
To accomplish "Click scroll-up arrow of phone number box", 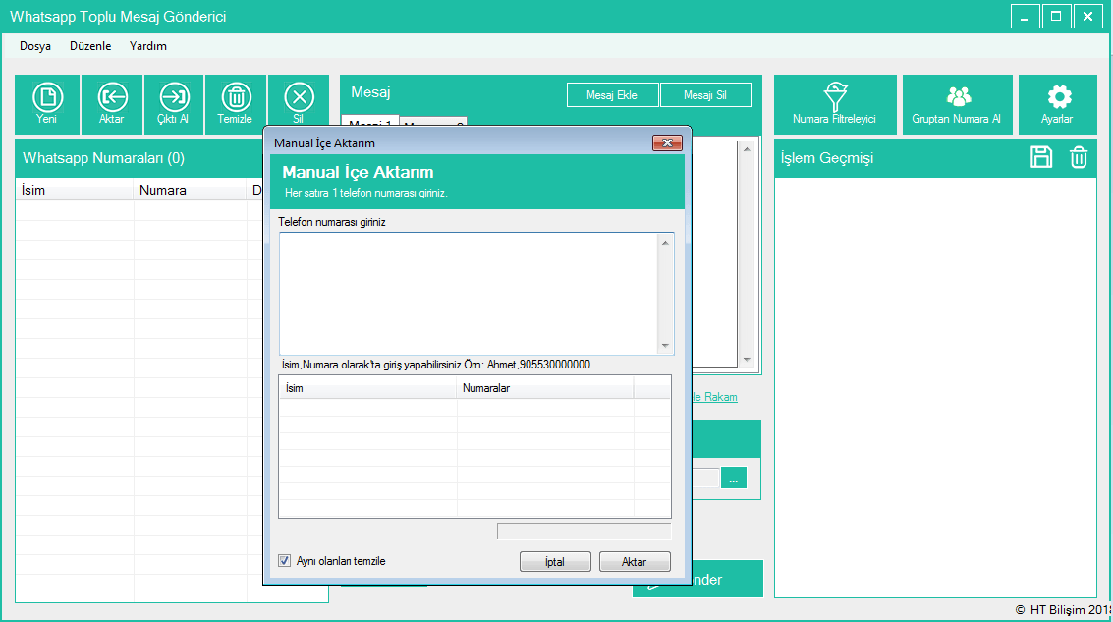I will 665,243.
